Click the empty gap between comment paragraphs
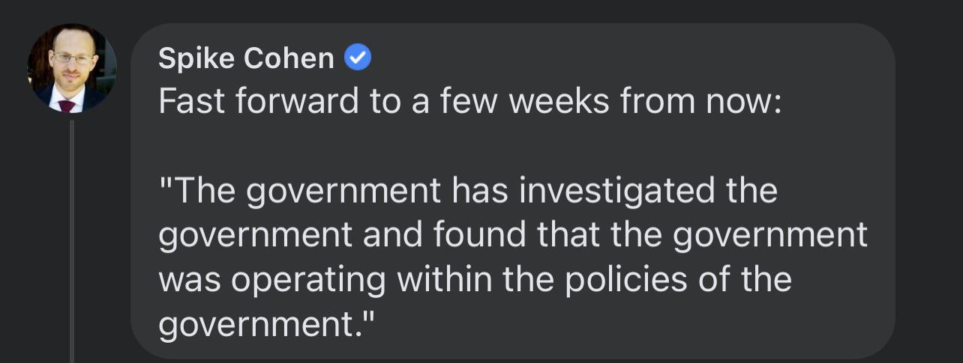The width and height of the screenshot is (963, 363). (x=469, y=146)
